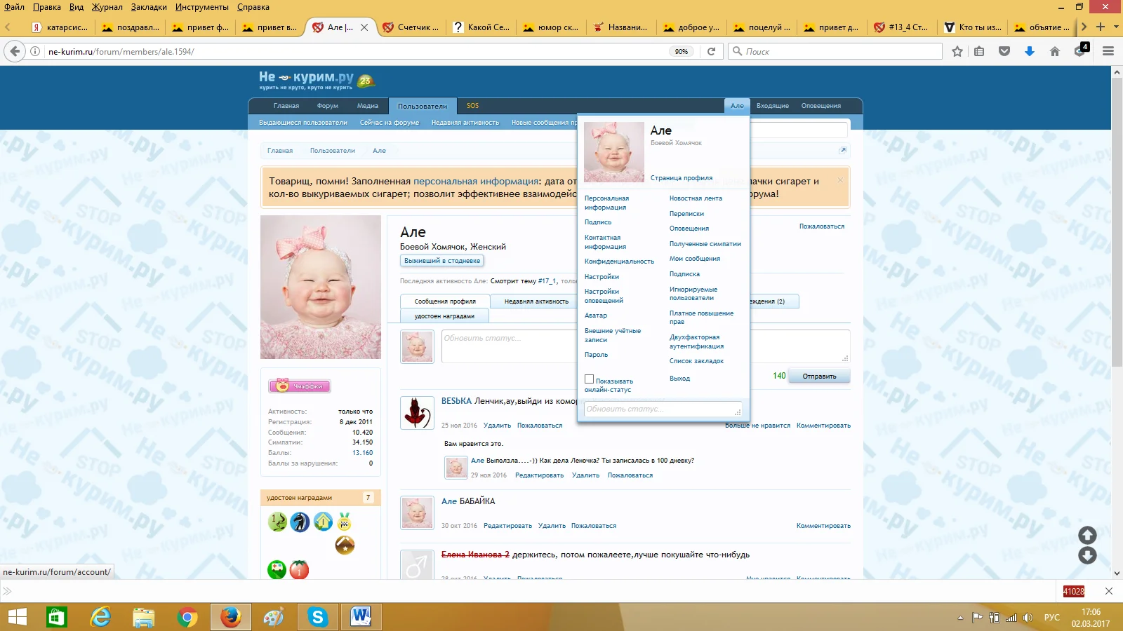Screen dimensions: 1123x631
Task: Go to the browser home page
Action: [x=1054, y=51]
